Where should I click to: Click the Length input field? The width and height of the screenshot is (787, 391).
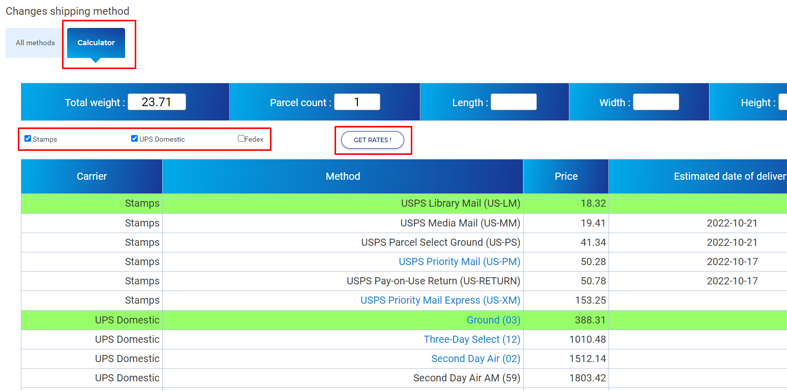click(x=513, y=102)
